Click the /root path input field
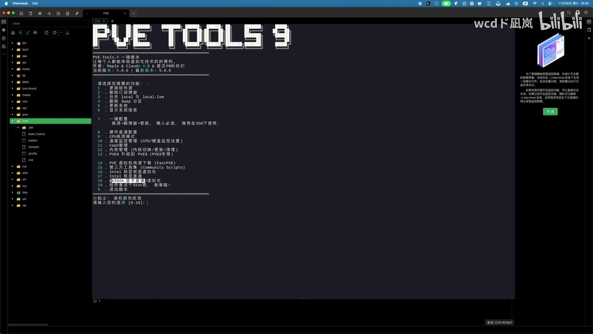The height and width of the screenshot is (334, 593). (x=50, y=23)
